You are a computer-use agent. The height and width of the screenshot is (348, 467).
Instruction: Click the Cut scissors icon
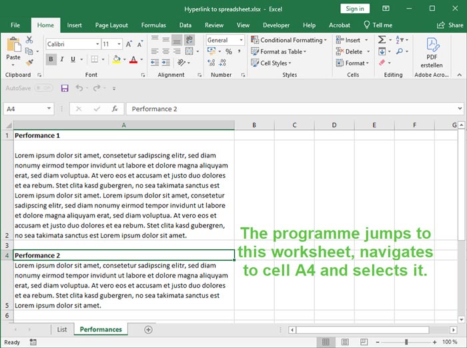point(29,39)
